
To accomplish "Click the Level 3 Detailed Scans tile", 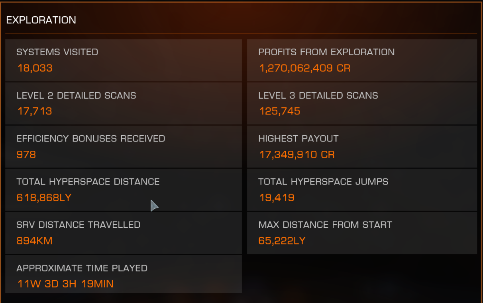I will (362, 103).
